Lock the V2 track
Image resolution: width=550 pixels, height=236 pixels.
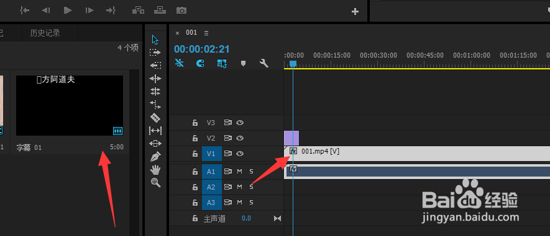(195, 138)
